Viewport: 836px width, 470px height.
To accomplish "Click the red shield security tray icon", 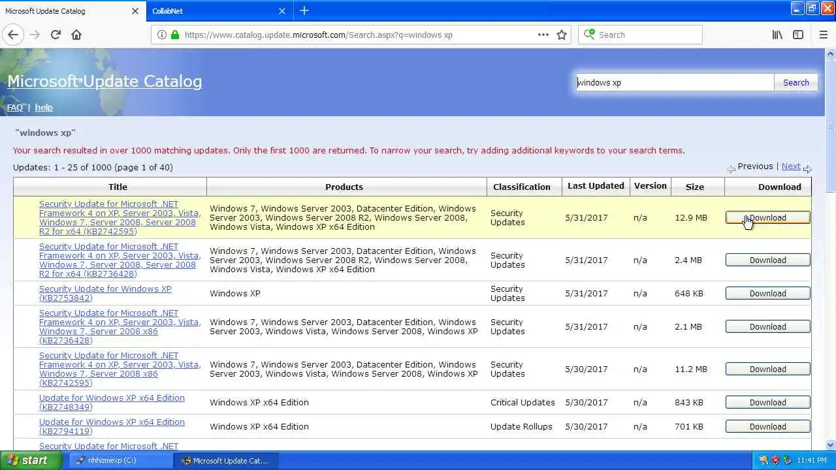I will pyautogui.click(x=775, y=460).
